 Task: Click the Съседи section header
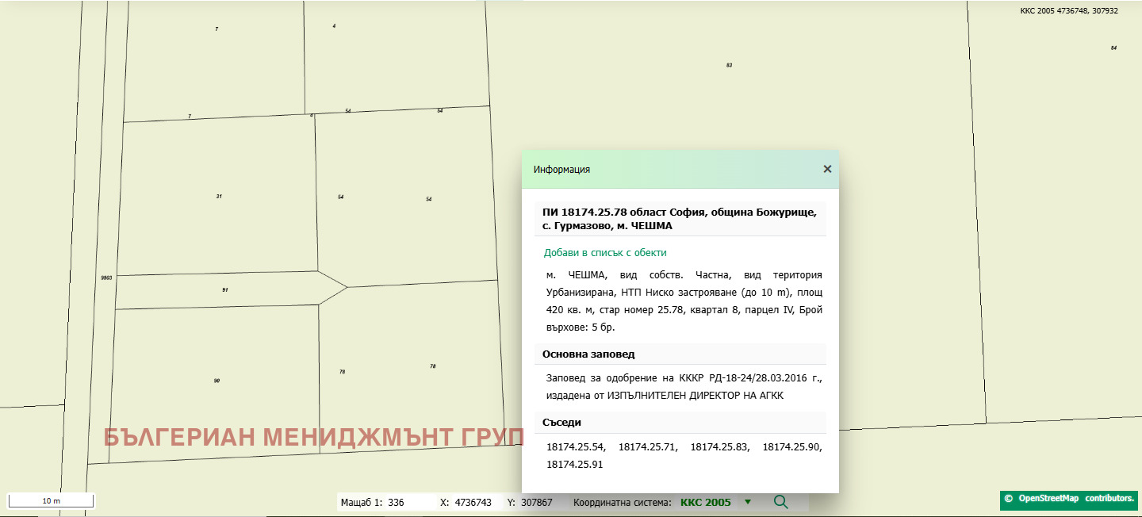pos(561,423)
